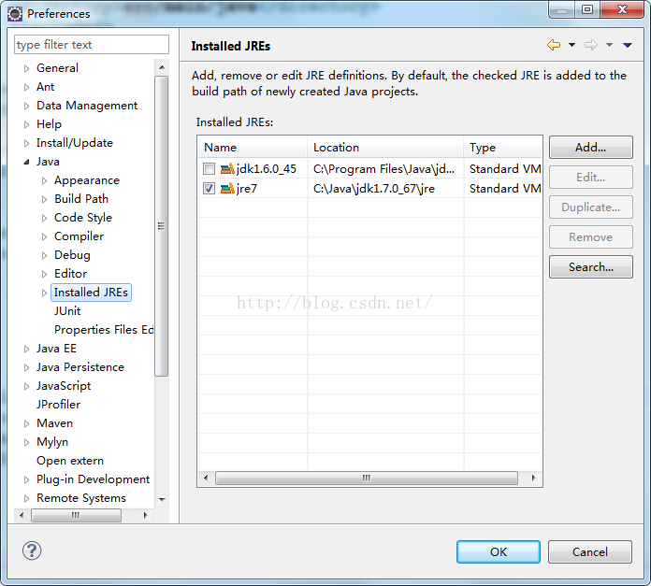The image size is (651, 586).
Task: Click the tree scroll left arrow
Action: click(x=22, y=516)
